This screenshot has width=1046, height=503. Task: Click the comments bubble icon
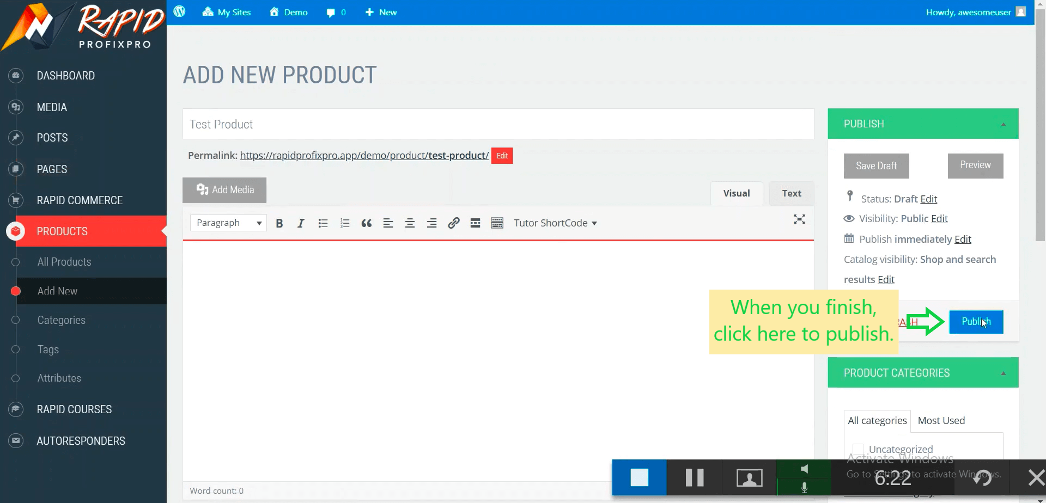coord(330,13)
